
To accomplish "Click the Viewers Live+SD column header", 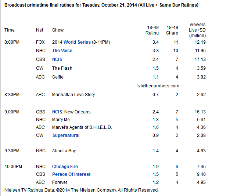I will tap(197, 30).
